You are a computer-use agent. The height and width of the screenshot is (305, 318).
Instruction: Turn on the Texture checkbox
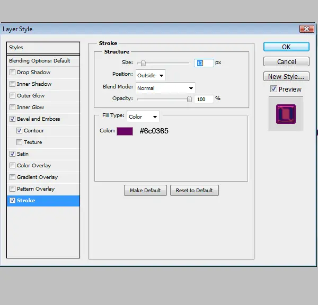pos(19,142)
